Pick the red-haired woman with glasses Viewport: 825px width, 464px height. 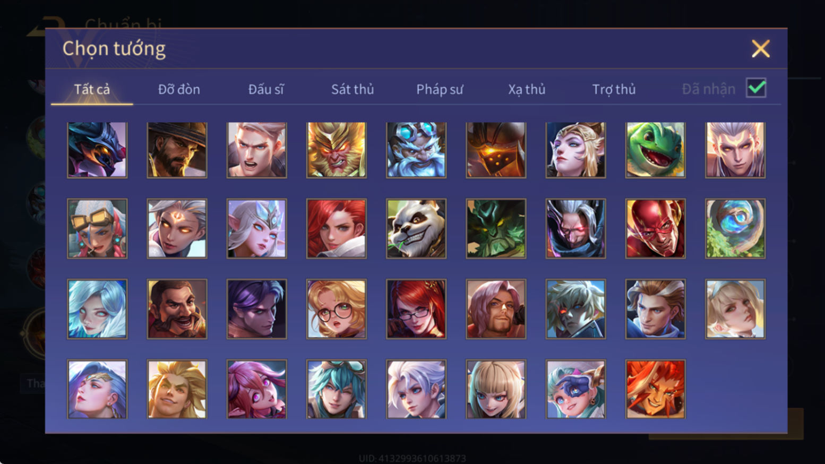[x=416, y=309]
